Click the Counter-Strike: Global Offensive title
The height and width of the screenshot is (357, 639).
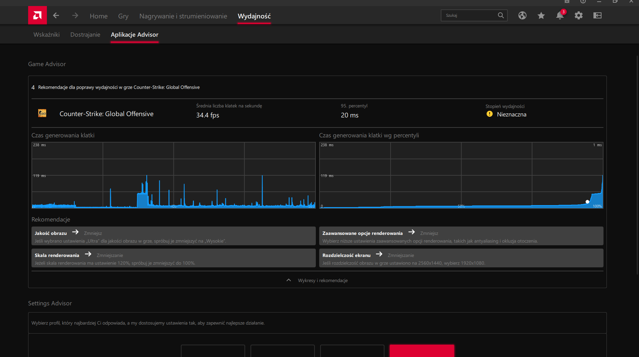coord(106,114)
